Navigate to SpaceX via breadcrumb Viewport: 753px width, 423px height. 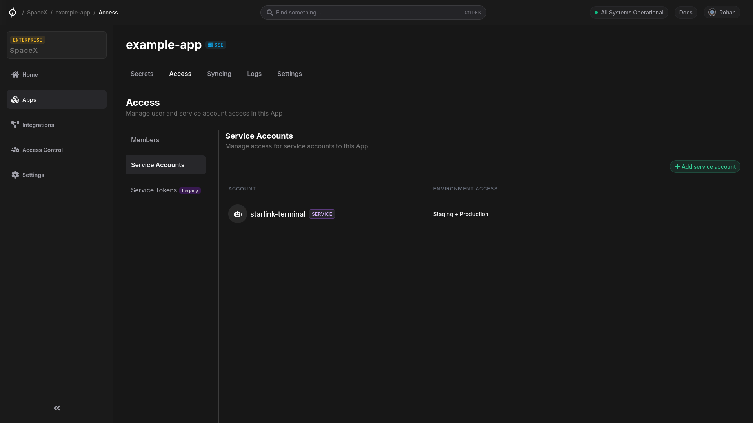point(37,12)
